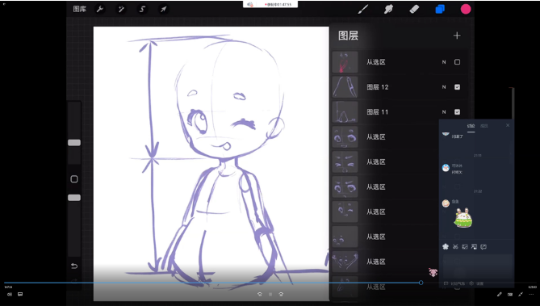Adjust the upper brush size slider handle

74,143
